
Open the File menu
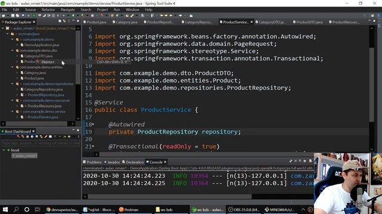pos(5,10)
